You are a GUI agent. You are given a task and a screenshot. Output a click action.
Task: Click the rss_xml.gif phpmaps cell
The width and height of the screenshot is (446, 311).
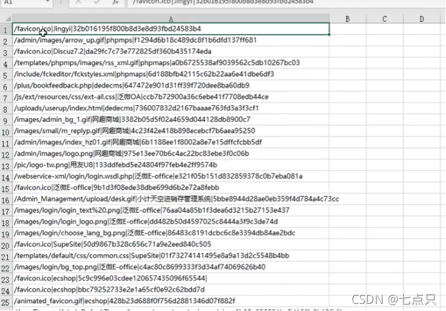click(171, 63)
